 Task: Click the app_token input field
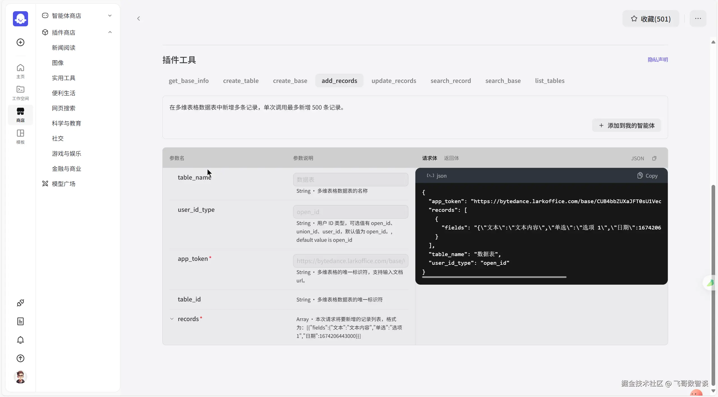coord(351,261)
